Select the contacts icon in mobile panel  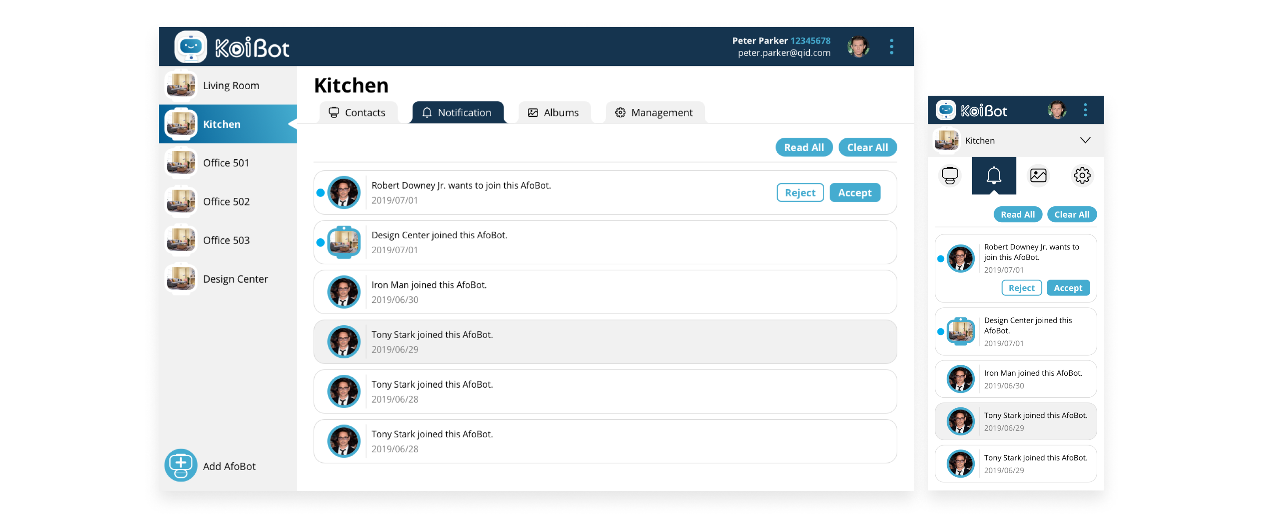(x=949, y=176)
